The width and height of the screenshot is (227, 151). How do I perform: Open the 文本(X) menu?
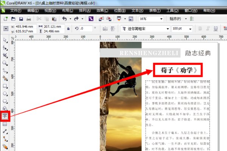pyautogui.click(x=137, y=11)
